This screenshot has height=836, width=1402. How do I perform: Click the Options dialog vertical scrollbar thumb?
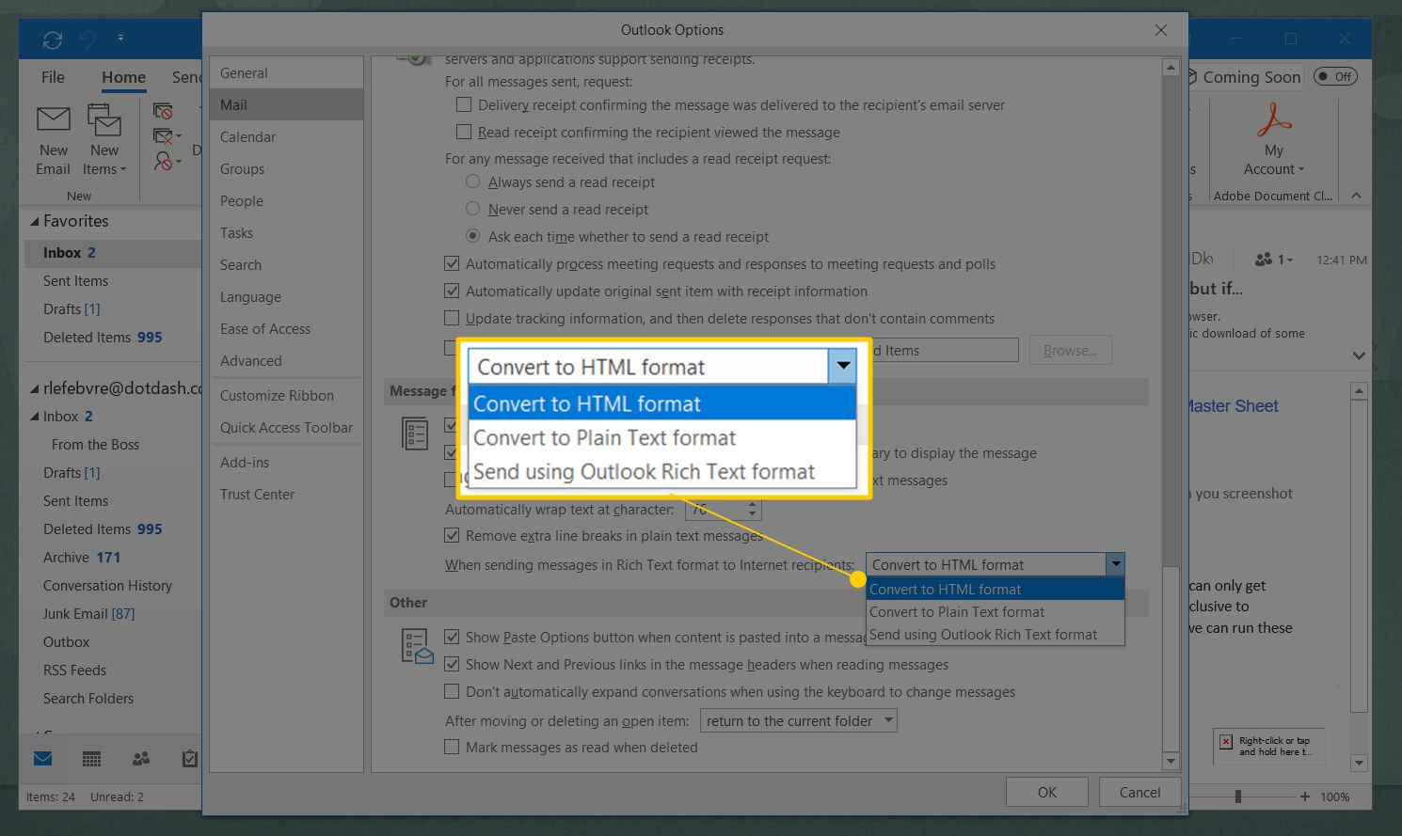click(x=1171, y=658)
